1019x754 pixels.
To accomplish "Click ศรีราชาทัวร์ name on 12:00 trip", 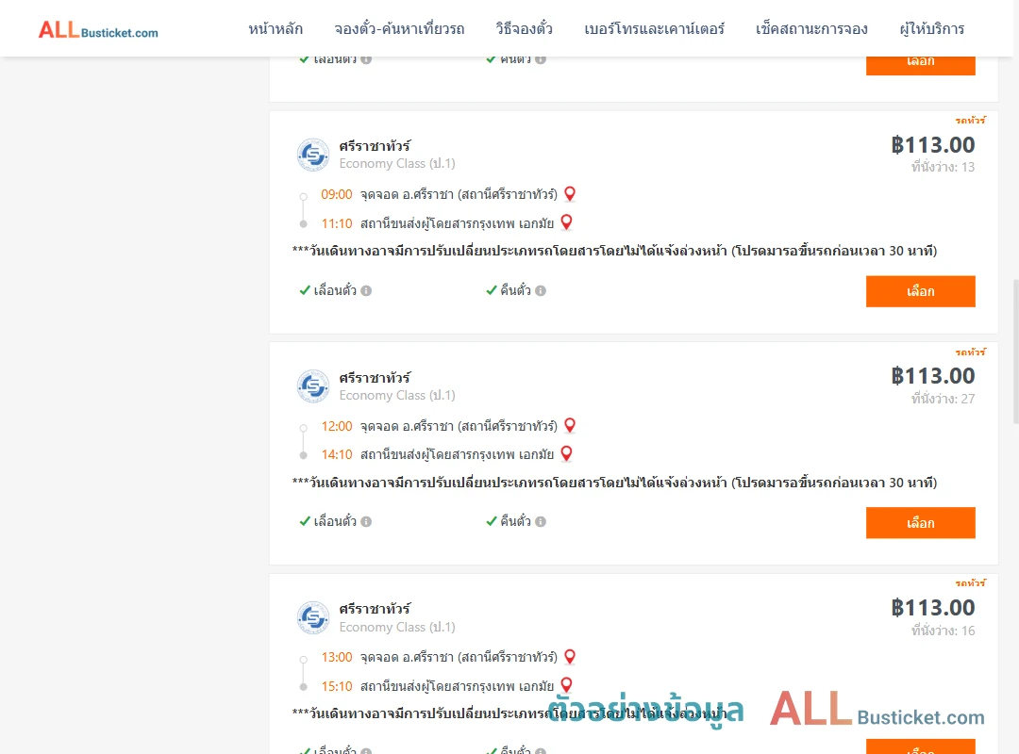I will [375, 378].
